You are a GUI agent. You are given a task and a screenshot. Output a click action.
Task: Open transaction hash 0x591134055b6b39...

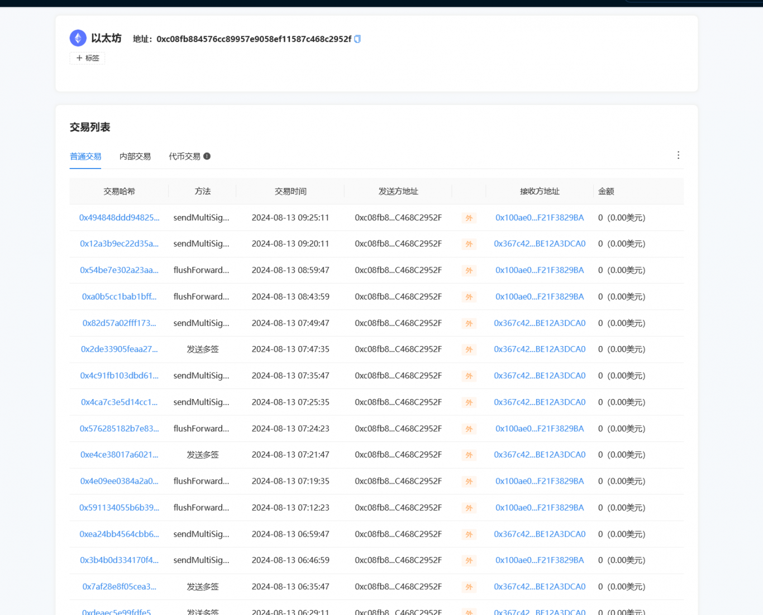click(119, 508)
